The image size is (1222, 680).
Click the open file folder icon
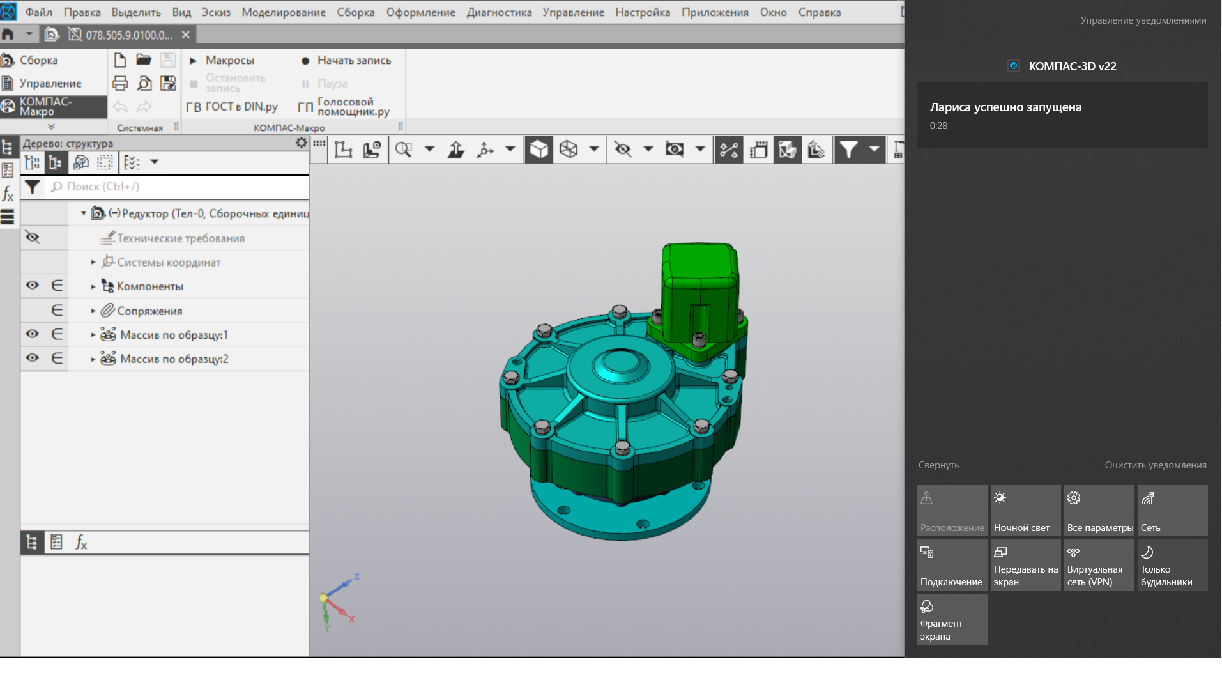pos(144,60)
